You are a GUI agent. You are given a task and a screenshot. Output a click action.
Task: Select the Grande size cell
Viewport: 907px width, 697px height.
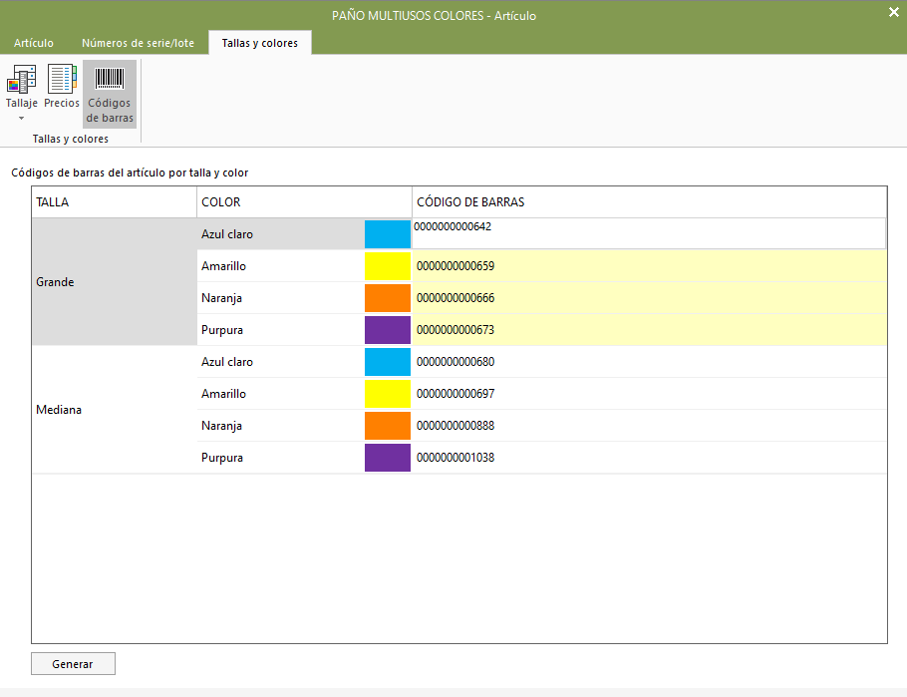pyautogui.click(x=115, y=282)
